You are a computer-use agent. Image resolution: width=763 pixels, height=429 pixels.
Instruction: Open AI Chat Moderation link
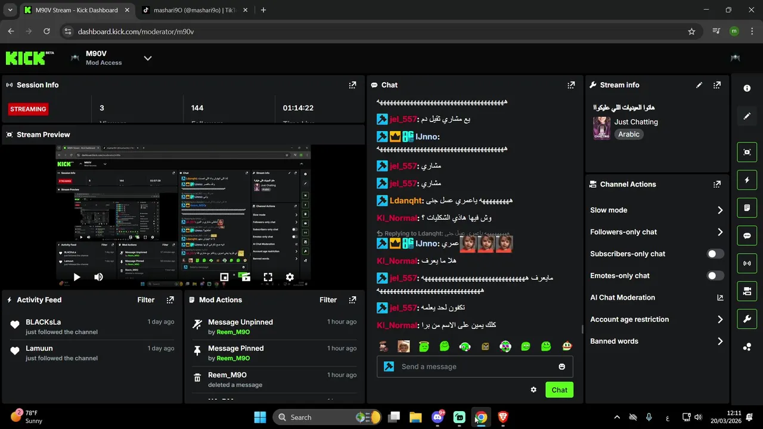656,298
